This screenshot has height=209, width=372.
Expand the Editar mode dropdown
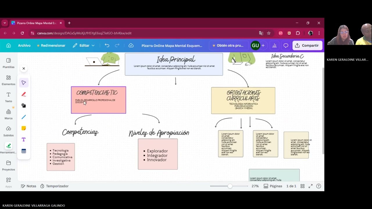point(84,46)
